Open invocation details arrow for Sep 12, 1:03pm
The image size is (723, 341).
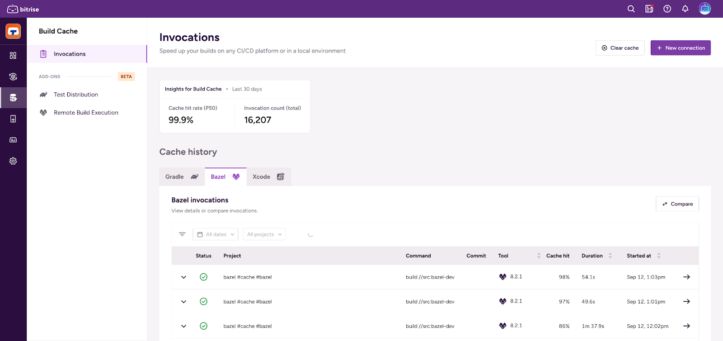click(x=686, y=277)
